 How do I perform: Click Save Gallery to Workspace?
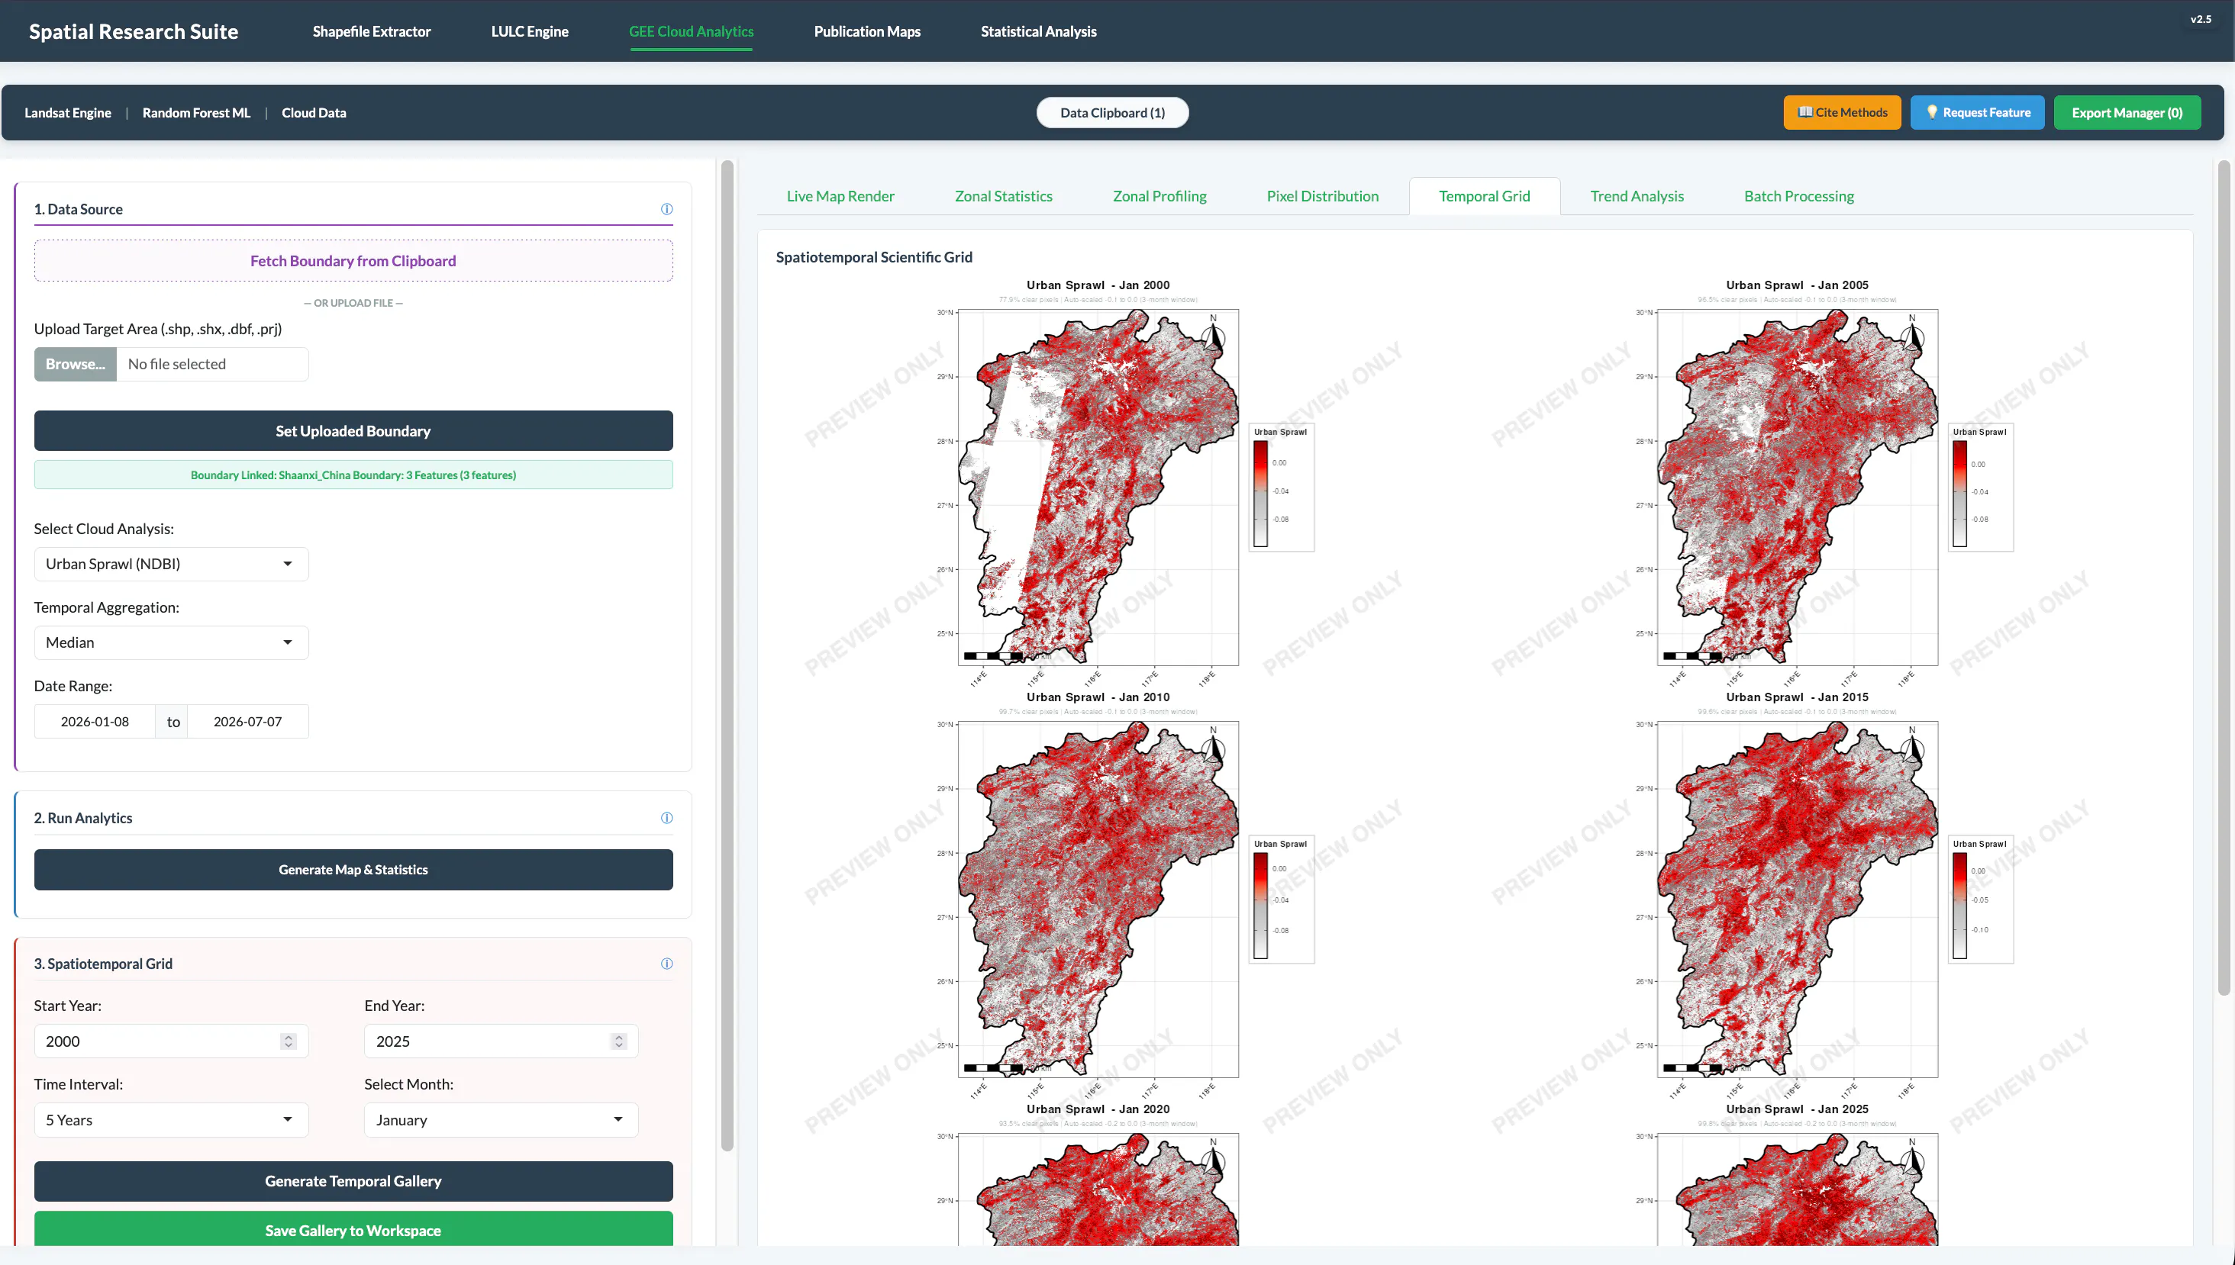coord(353,1230)
